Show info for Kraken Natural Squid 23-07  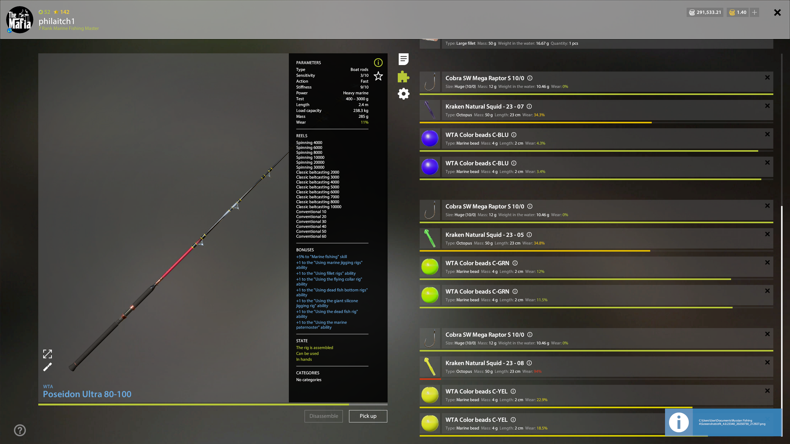(529, 106)
